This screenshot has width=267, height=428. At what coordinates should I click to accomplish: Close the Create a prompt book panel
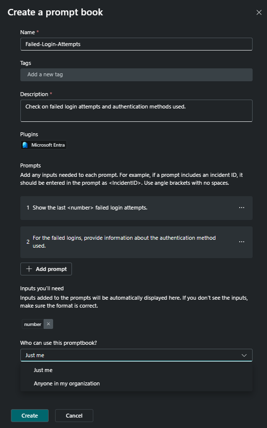coord(259,12)
